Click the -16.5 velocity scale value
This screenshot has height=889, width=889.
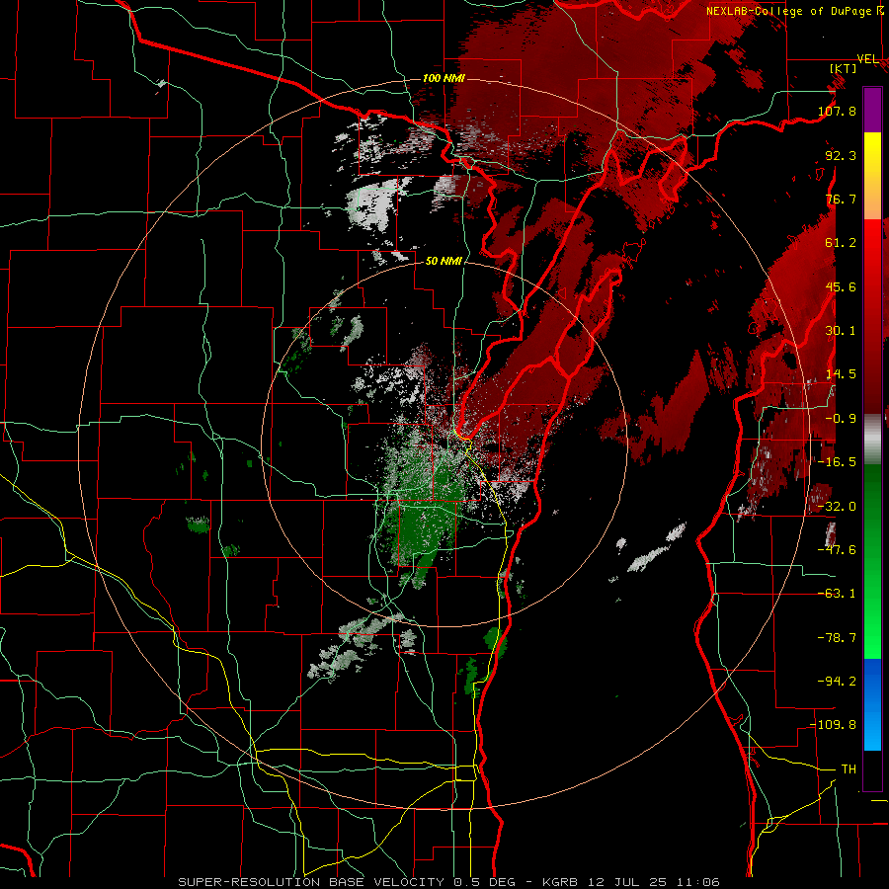coord(837,462)
